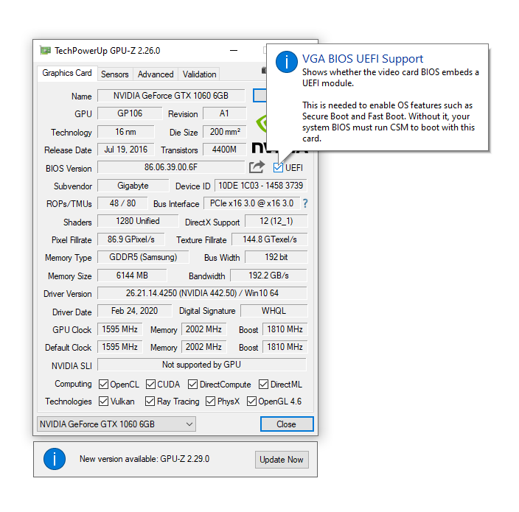Screen dimensions: 519x512
Task: Toggle the PhysX checkbox
Action: pos(210,401)
